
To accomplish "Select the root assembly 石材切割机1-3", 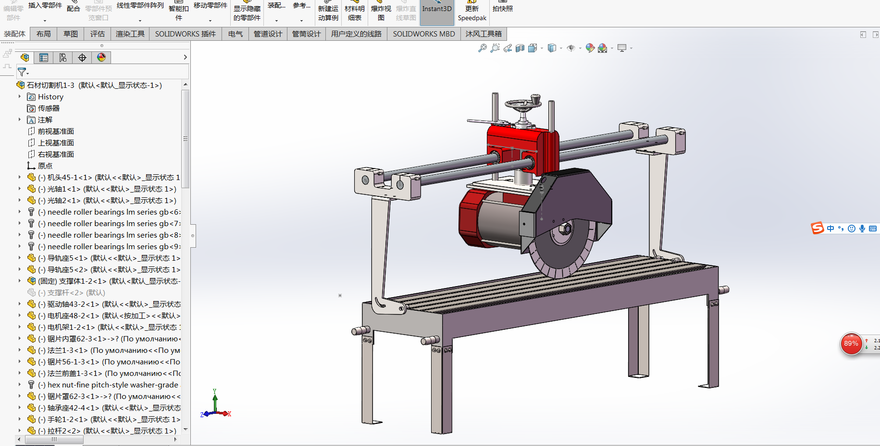I will click(x=89, y=85).
